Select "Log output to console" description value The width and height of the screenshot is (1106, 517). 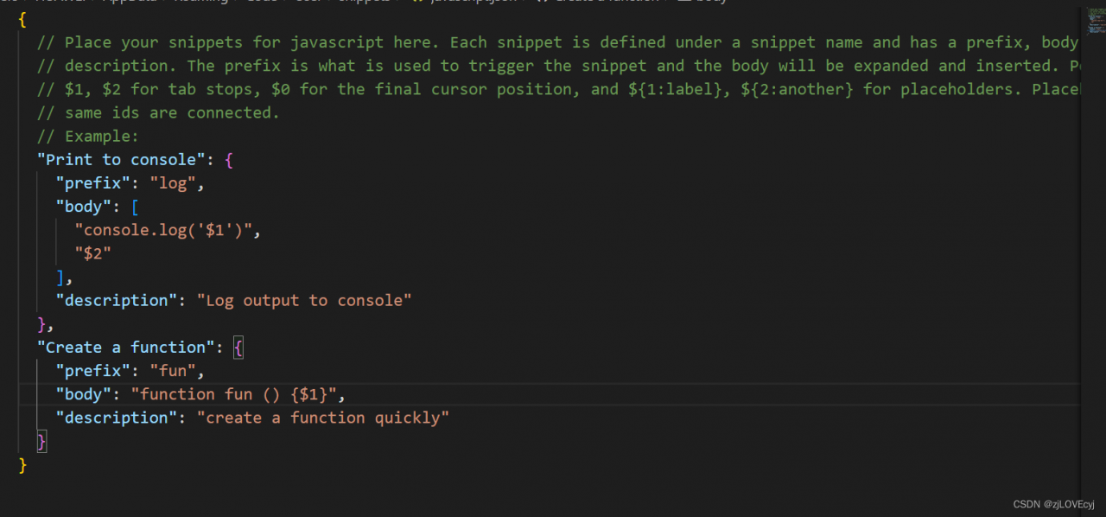click(x=304, y=300)
